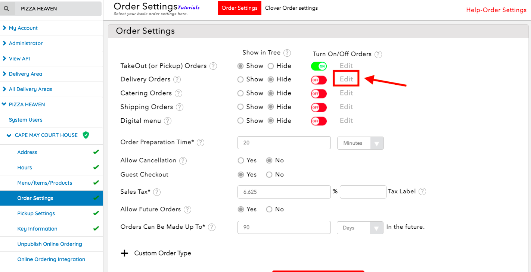Viewport: 531px width, 272px height.
Task: Click the Sales Tax percentage field
Action: (x=284, y=192)
